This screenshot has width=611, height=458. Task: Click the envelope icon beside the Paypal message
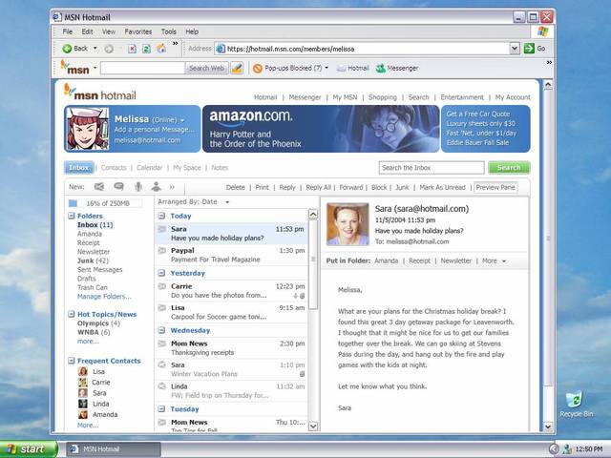click(x=161, y=250)
